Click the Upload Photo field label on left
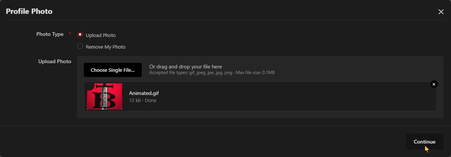The height and width of the screenshot is (157, 451). 55,62
